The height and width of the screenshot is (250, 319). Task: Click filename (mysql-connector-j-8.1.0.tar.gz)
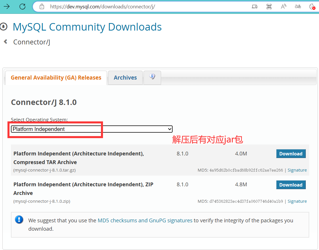click(45, 170)
